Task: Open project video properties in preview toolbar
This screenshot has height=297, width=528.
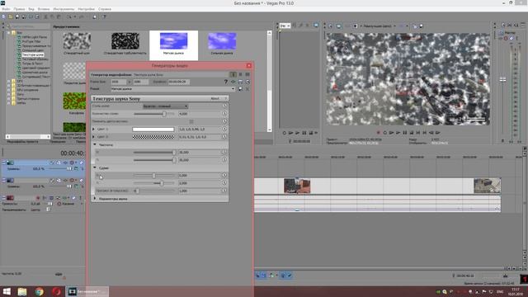Action: [331, 26]
